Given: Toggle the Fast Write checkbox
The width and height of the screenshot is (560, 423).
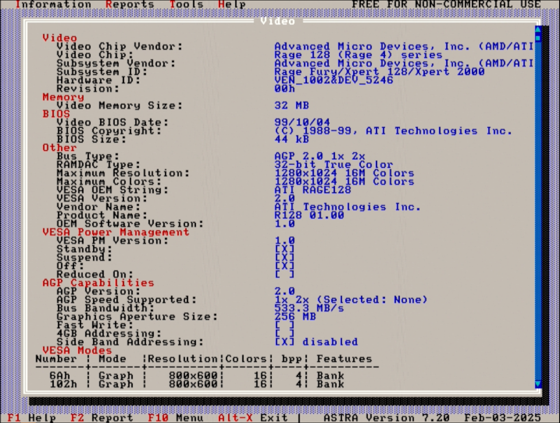Looking at the screenshot, I should click(x=284, y=325).
